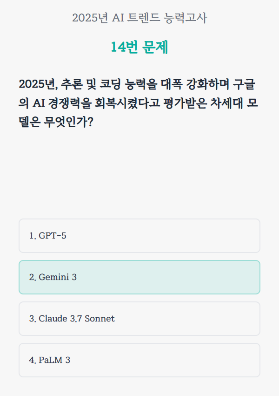
Task: Select the GPT-5 answer option
Action: pyautogui.click(x=139, y=236)
